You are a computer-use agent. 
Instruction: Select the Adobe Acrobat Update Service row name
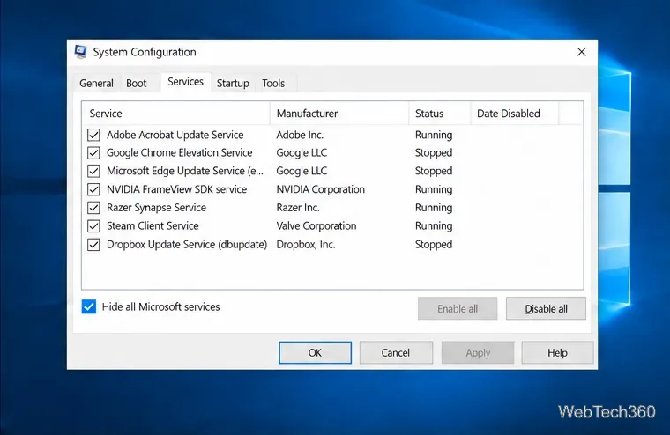[175, 135]
